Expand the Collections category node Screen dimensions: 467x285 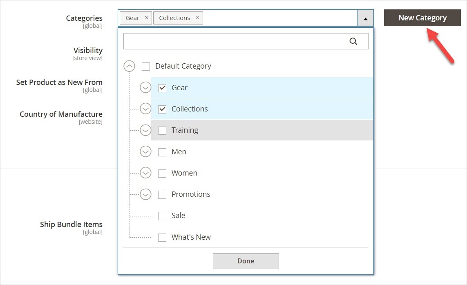click(145, 109)
